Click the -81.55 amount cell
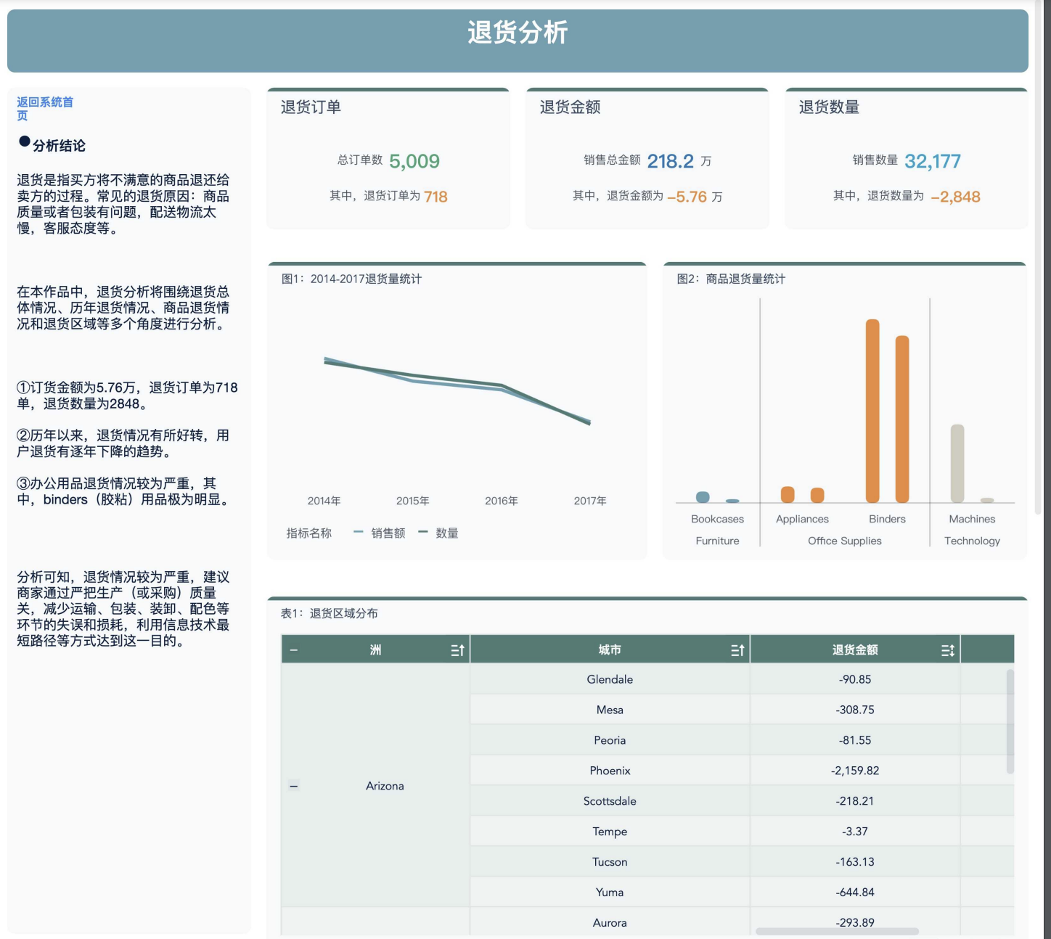 (855, 740)
